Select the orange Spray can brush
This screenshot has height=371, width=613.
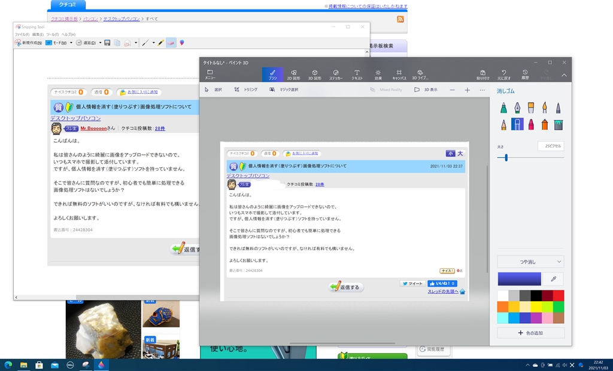[545, 124]
